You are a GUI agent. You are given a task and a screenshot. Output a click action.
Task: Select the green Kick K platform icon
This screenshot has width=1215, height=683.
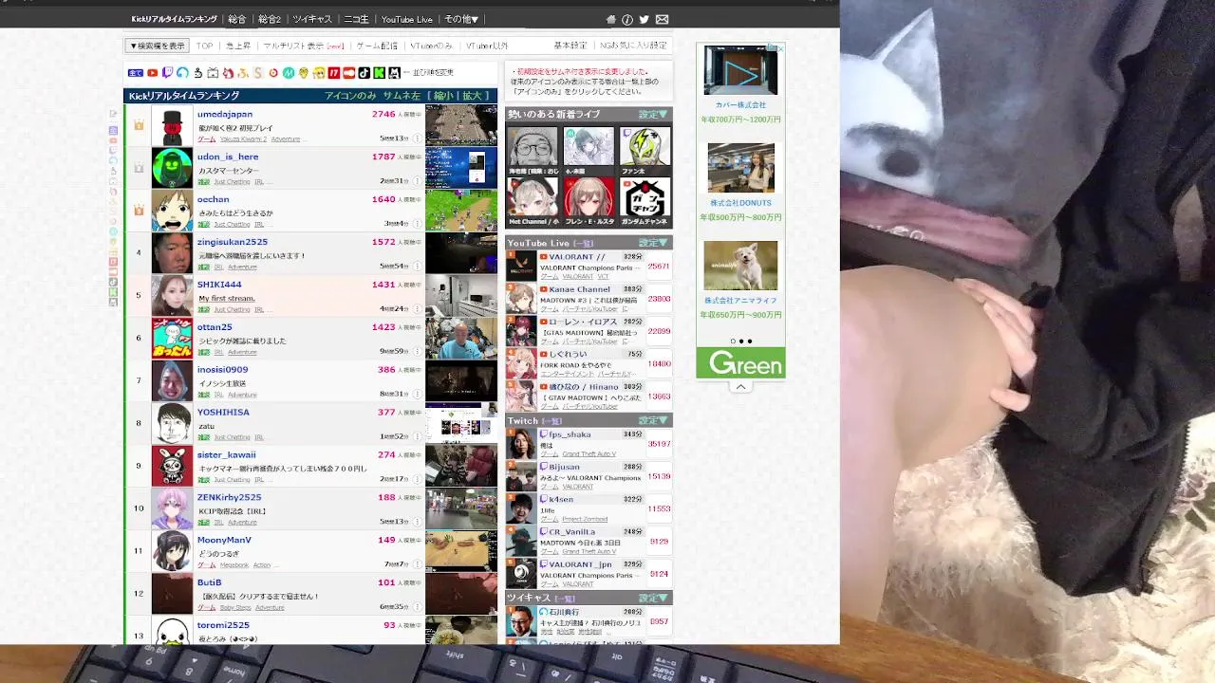point(379,73)
